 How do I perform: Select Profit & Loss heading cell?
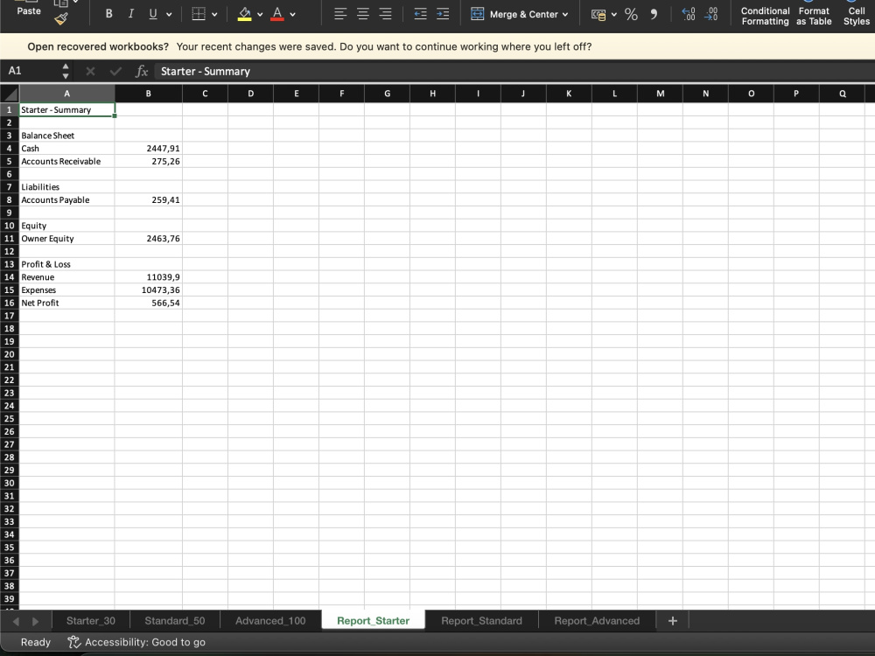click(x=67, y=264)
